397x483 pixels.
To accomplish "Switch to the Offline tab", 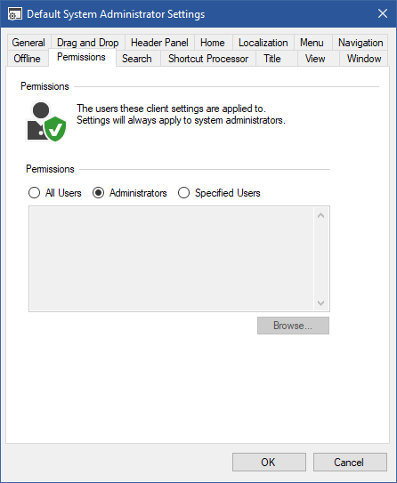I will [27, 59].
